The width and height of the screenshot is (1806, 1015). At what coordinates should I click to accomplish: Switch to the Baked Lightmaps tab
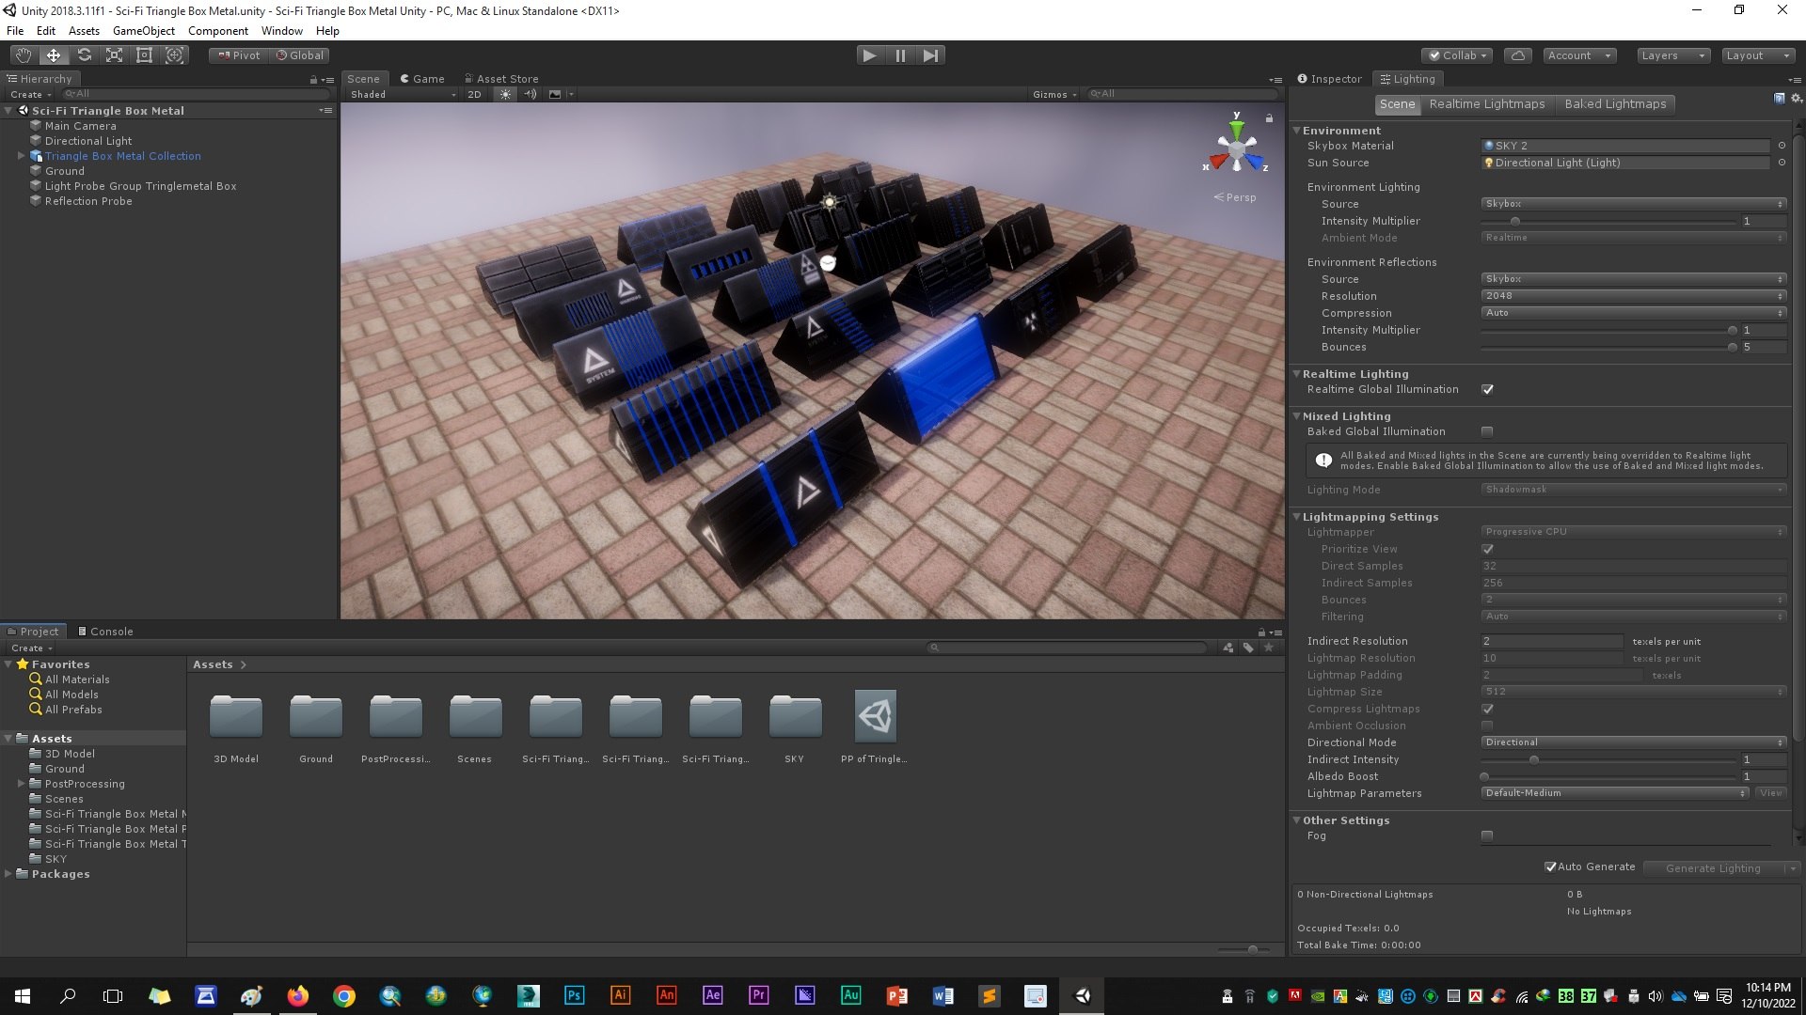pos(1615,104)
